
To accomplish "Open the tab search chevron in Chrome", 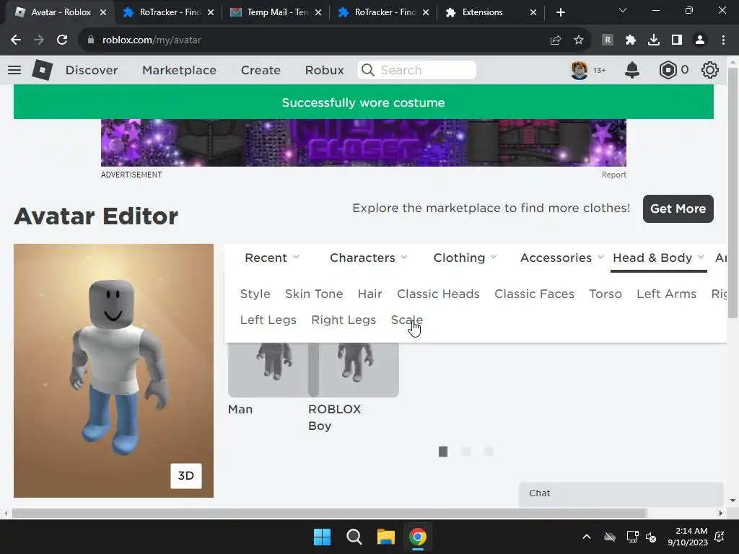I will click(x=623, y=10).
